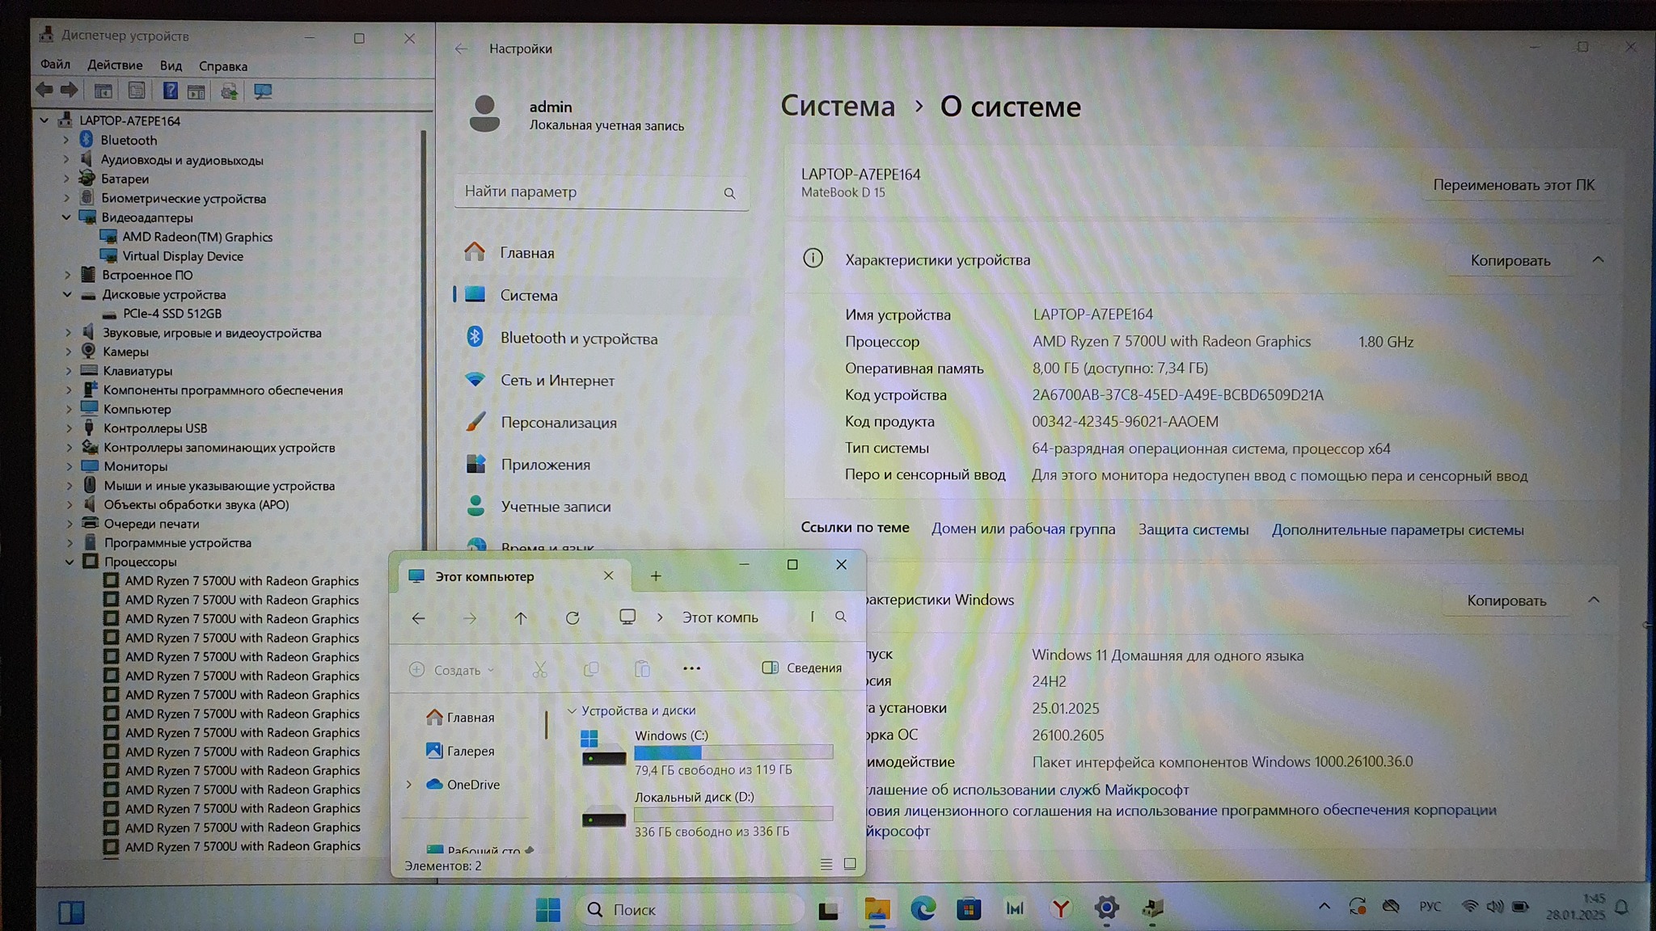Image resolution: width=1656 pixels, height=931 pixels.
Task: Select Персонализация in Settings sidebar
Action: pos(558,423)
